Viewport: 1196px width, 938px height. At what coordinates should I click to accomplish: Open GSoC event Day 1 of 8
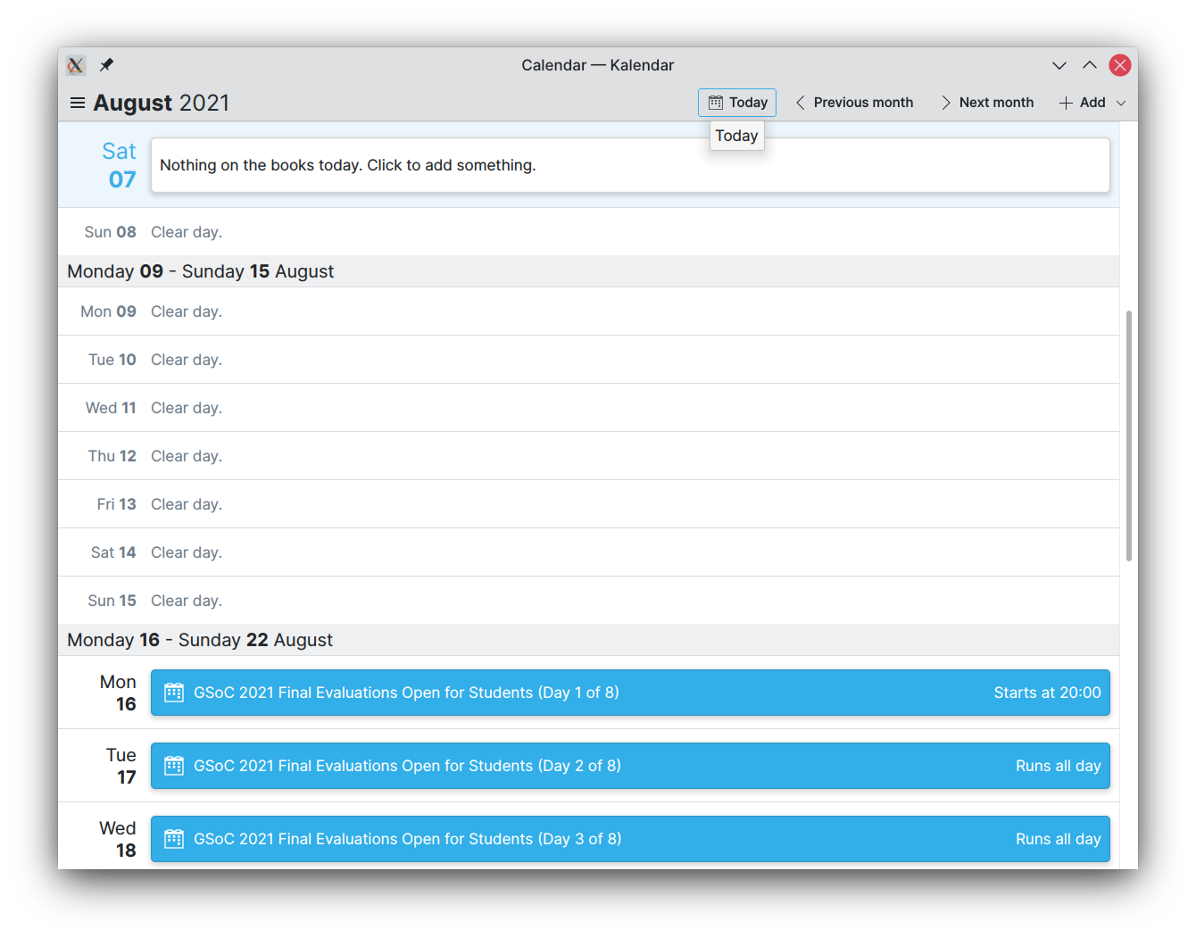[630, 693]
